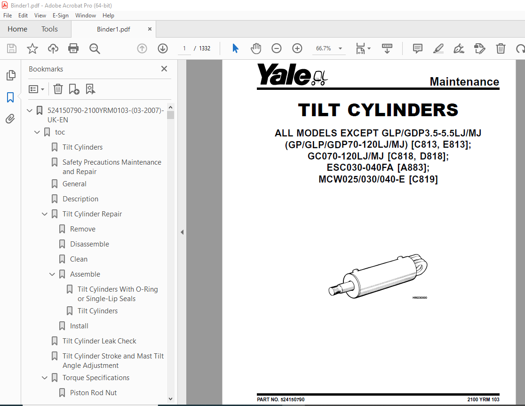Collapse the Torque Specifications node
Screen dimensions: 525x406
click(x=45, y=378)
